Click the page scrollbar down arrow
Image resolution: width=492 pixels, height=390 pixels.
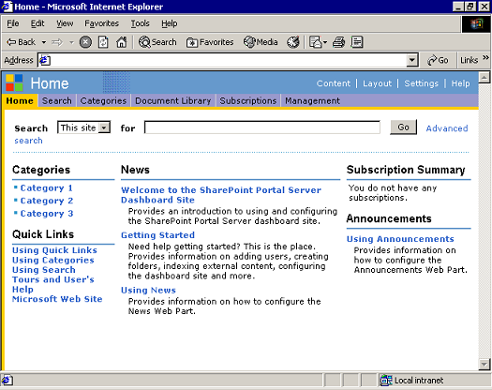point(485,365)
